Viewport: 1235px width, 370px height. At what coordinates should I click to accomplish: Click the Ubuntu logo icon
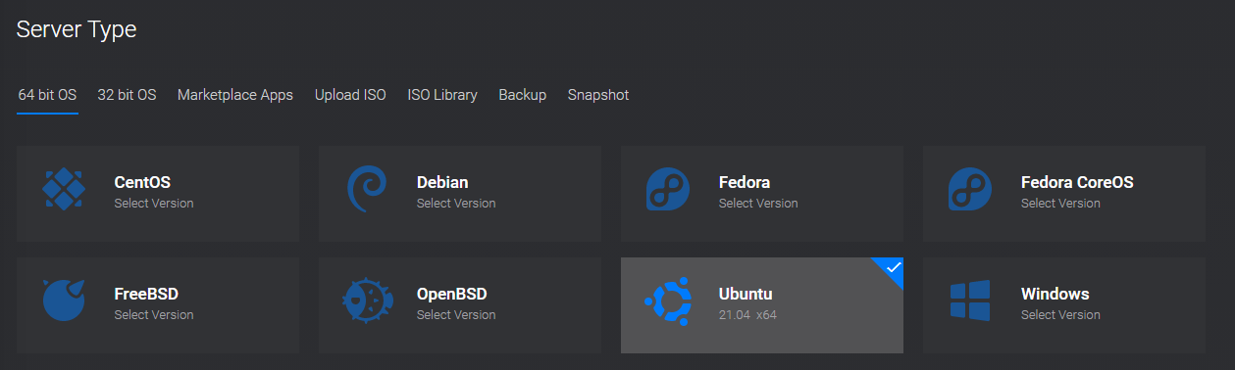(668, 301)
